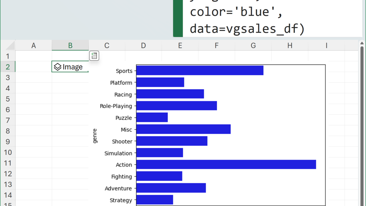The height and width of the screenshot is (206, 366).
Task: Select column C header
Action: click(107, 45)
